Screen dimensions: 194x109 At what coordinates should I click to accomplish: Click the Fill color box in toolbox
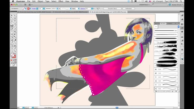tap(12, 55)
